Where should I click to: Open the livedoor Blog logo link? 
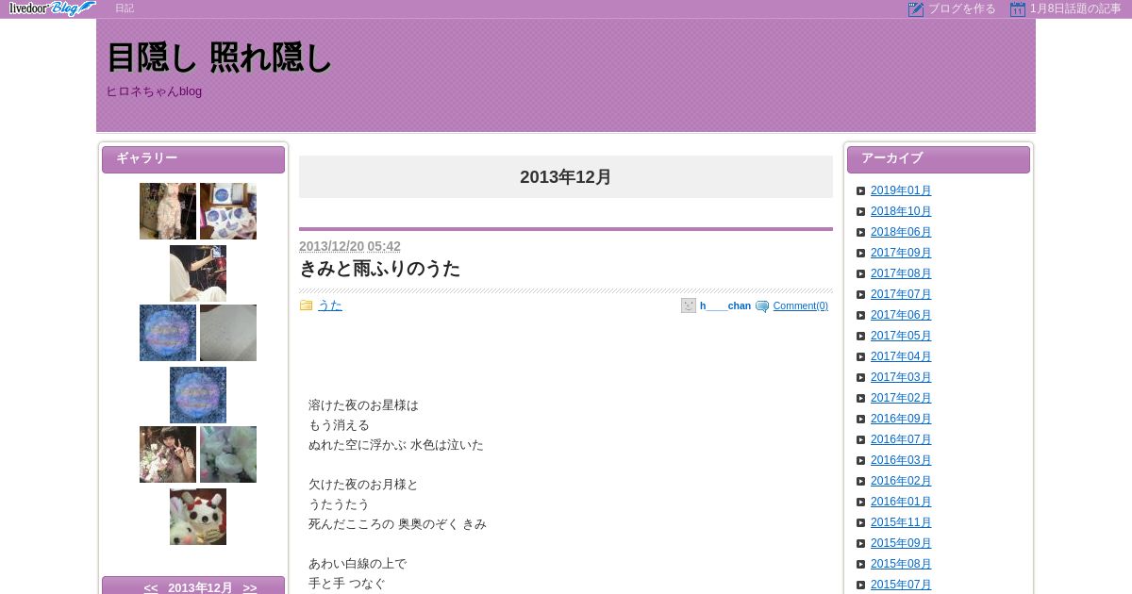(x=52, y=8)
